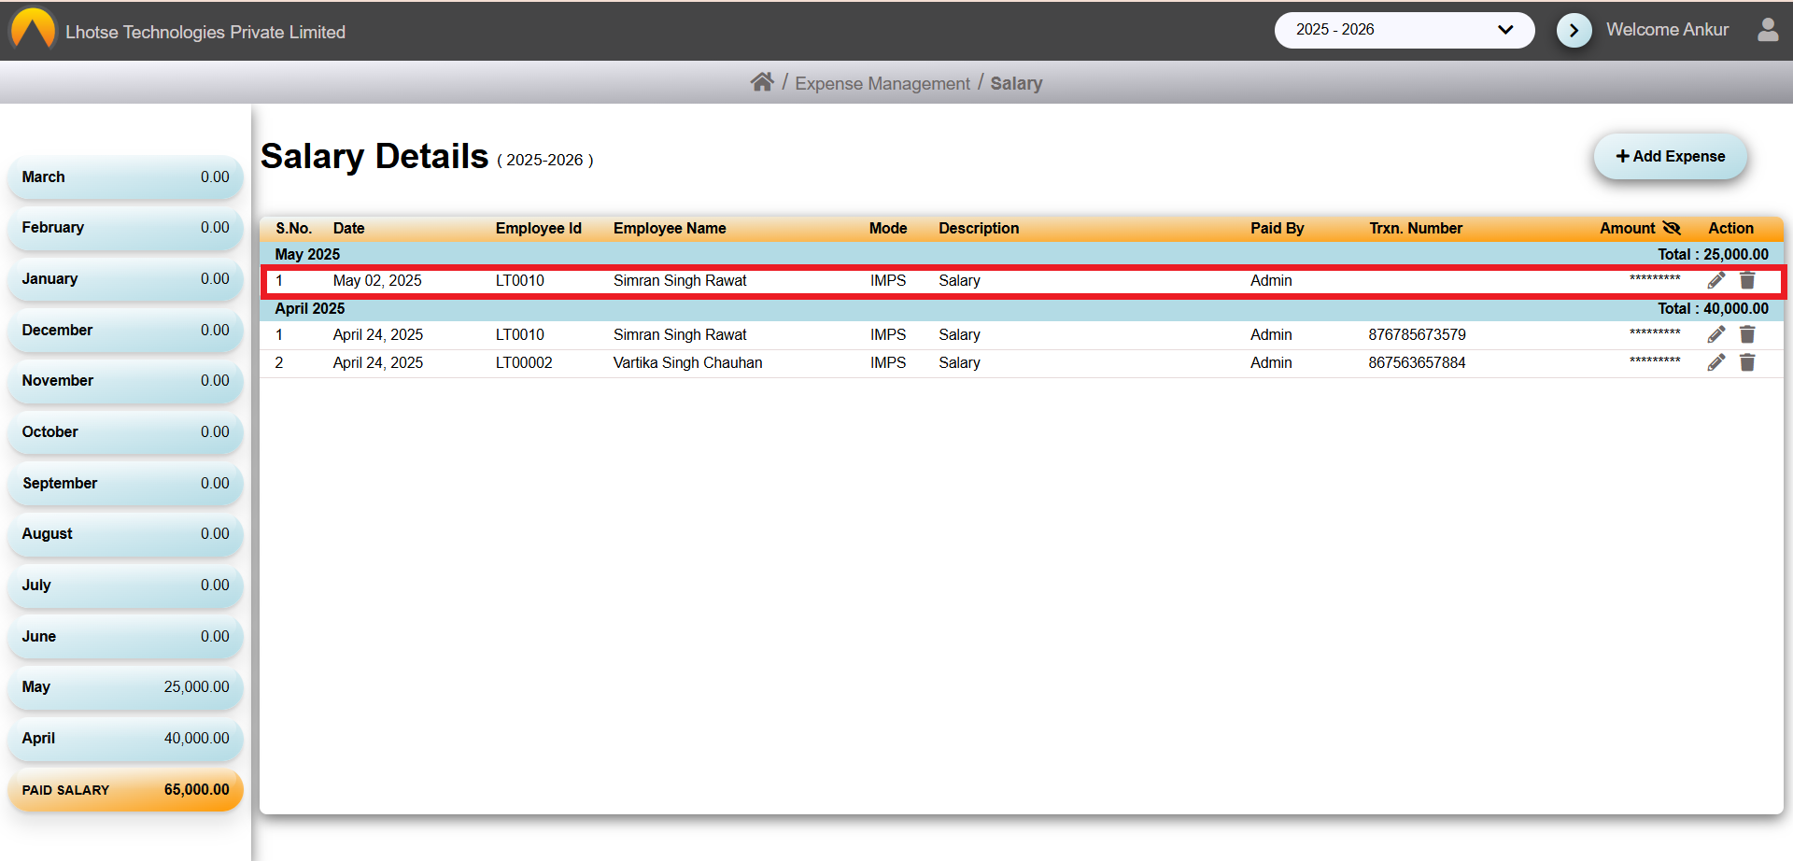Screen dimensions: 1793x861
Task: Delete April 24 Simran Singh Rawat entry
Action: [1747, 334]
